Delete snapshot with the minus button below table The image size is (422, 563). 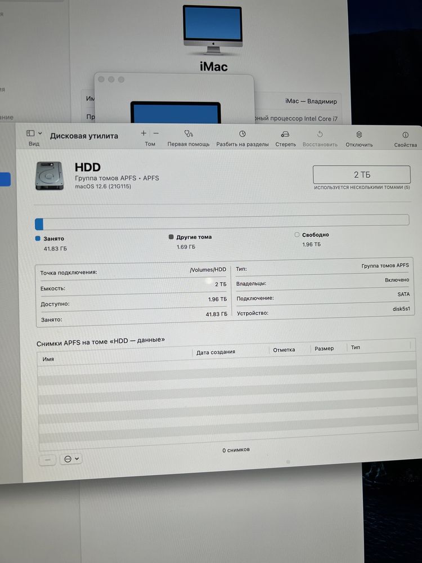tap(47, 459)
